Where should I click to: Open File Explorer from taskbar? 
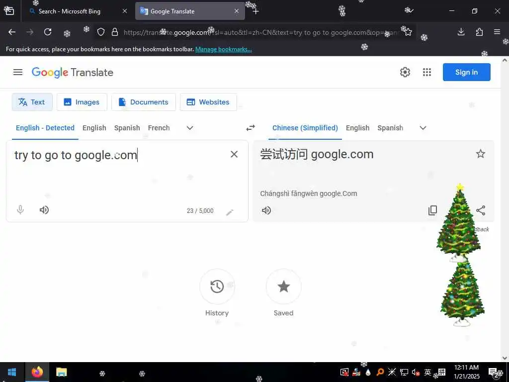pyautogui.click(x=61, y=372)
